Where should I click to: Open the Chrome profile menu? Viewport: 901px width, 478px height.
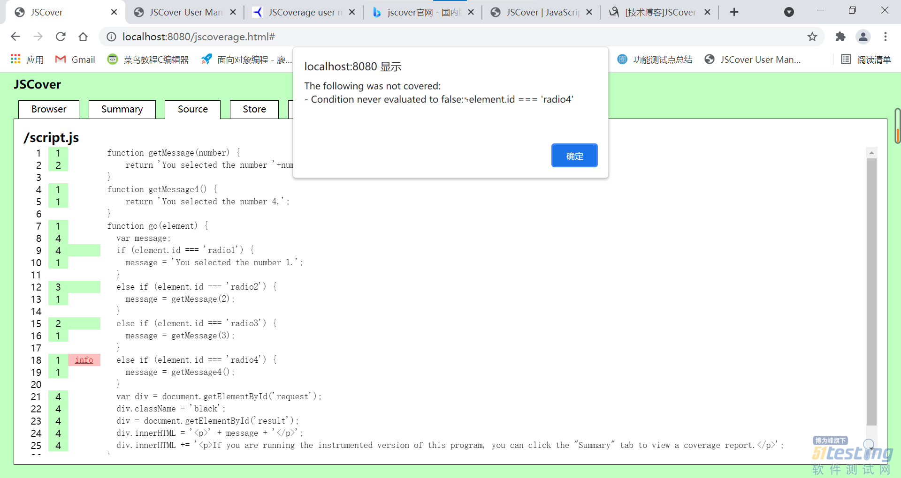[x=863, y=37]
